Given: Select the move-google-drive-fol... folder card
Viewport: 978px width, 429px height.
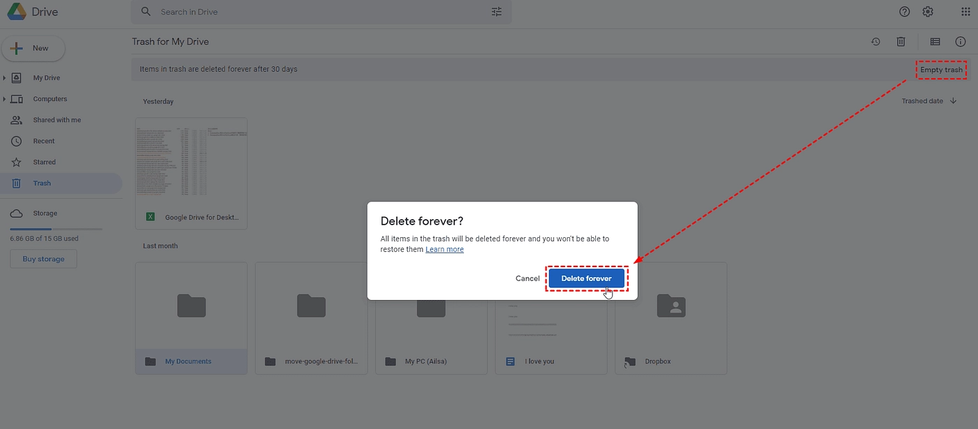Looking at the screenshot, I should [311, 318].
